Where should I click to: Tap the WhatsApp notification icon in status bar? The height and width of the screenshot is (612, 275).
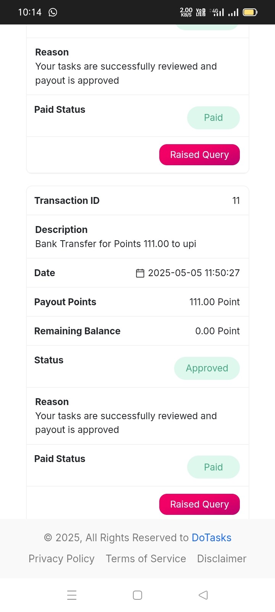coord(53,12)
